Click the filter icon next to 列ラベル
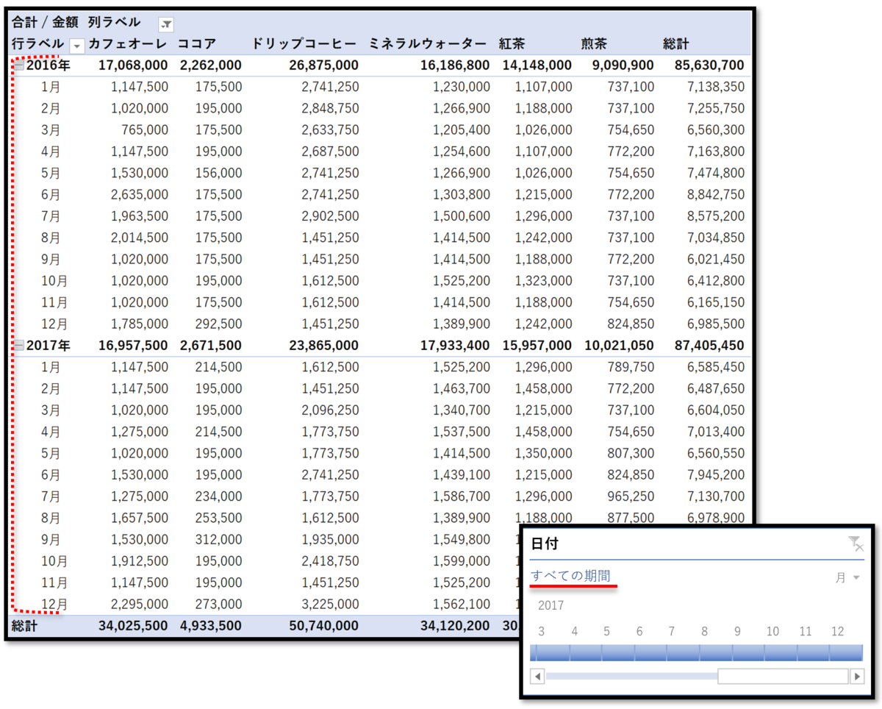The image size is (882, 709). (165, 24)
